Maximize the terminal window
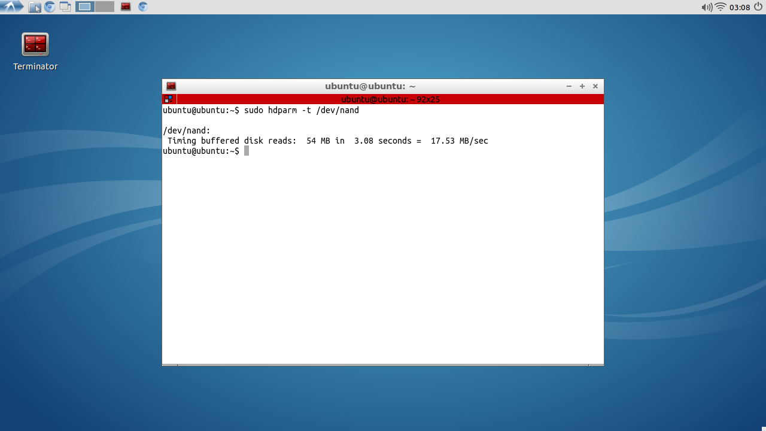The image size is (766, 431). tap(582, 86)
